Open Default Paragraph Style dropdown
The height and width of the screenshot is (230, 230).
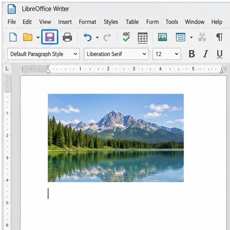44,54
